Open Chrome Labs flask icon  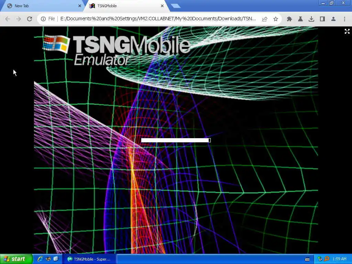[300, 19]
